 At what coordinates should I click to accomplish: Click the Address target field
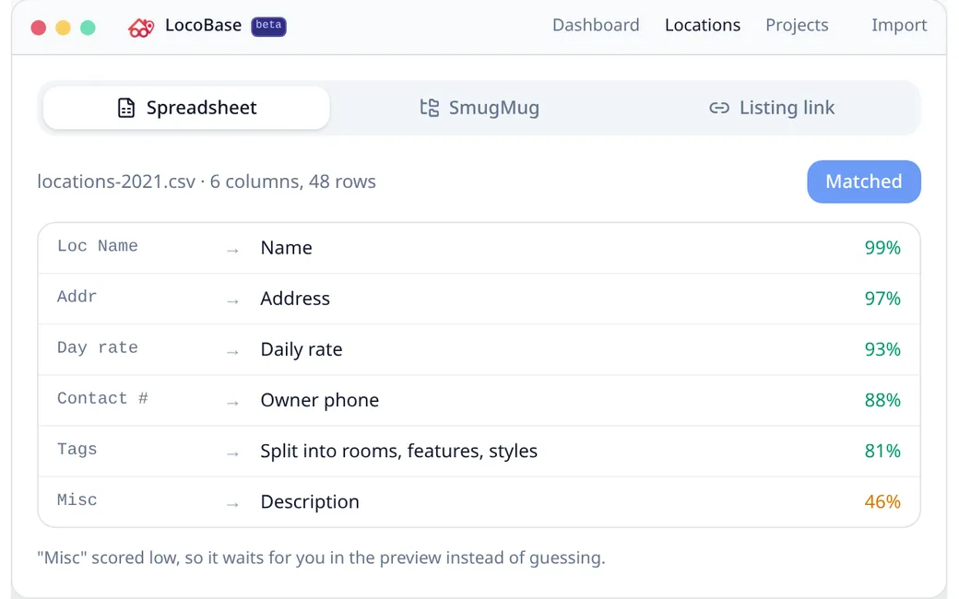[x=295, y=299]
